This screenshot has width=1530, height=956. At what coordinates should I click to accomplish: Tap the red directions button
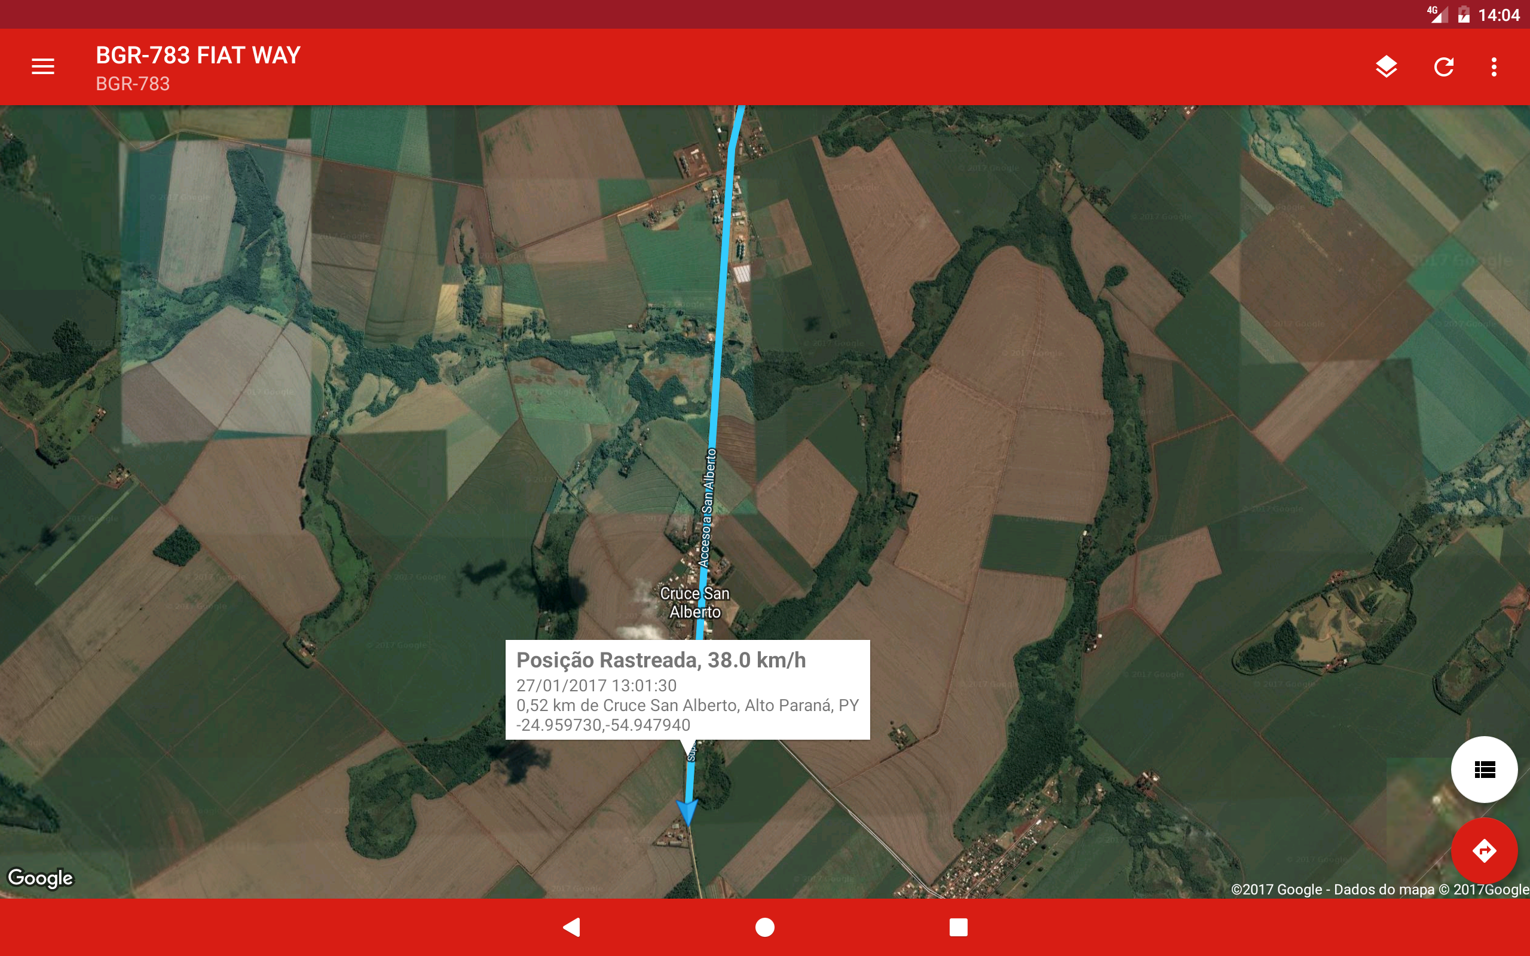(x=1484, y=850)
